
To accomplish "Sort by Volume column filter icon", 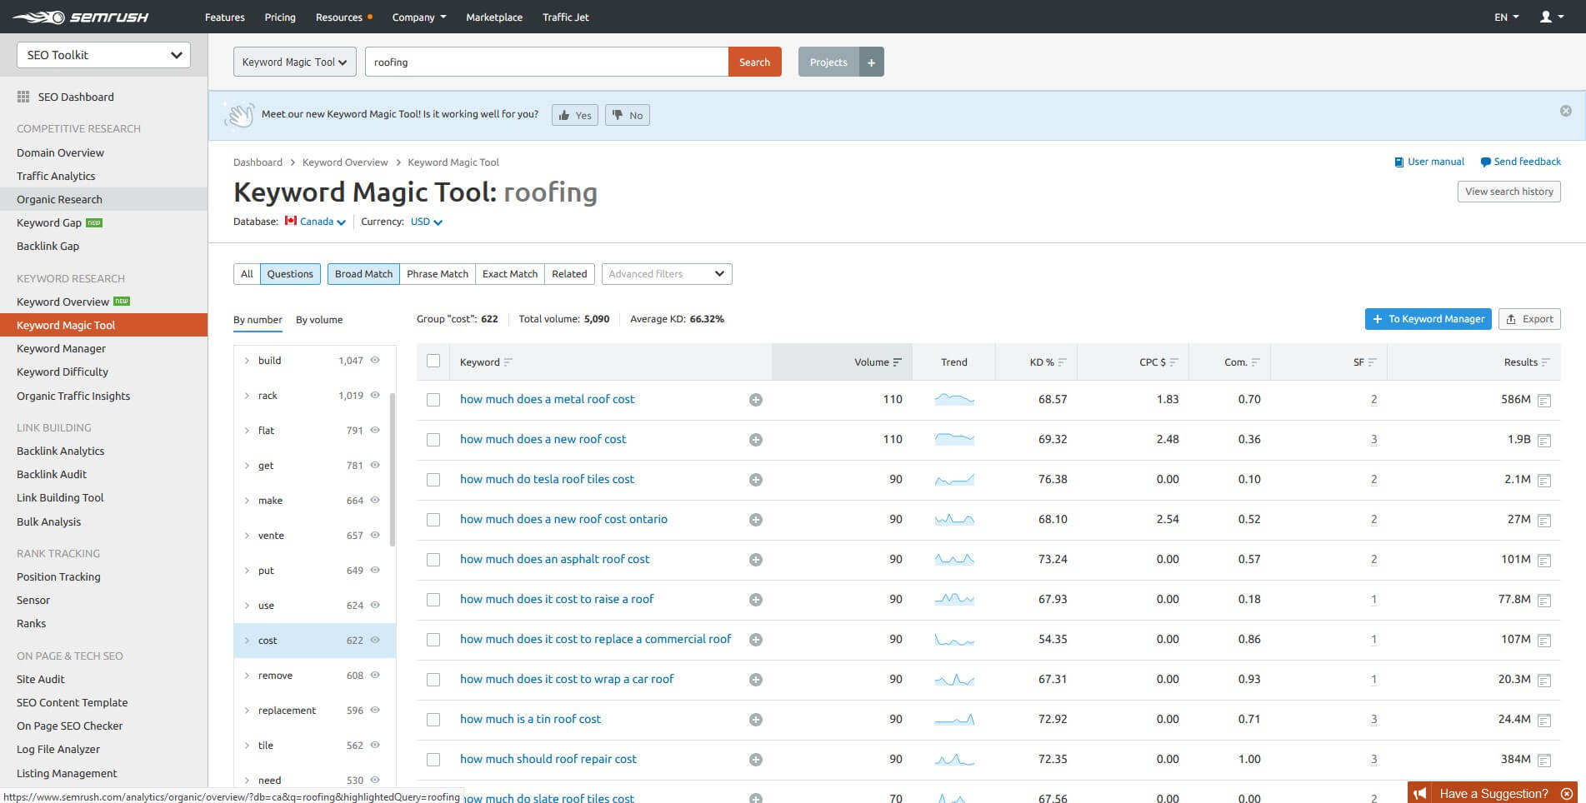I will pos(898,362).
